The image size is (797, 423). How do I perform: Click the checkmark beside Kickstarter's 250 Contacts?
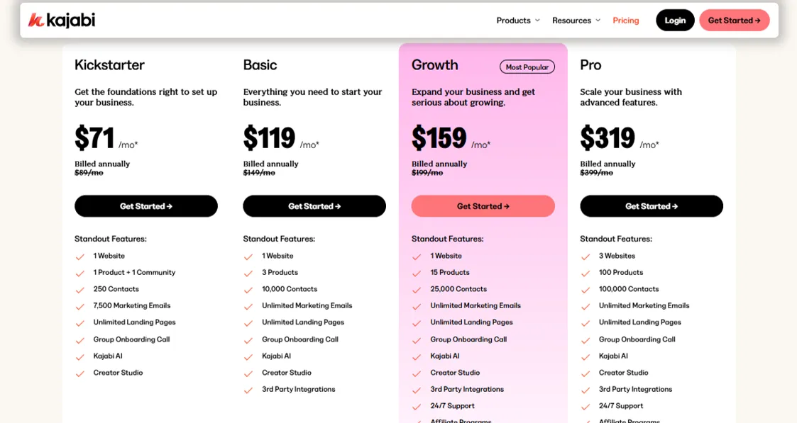[79, 290]
